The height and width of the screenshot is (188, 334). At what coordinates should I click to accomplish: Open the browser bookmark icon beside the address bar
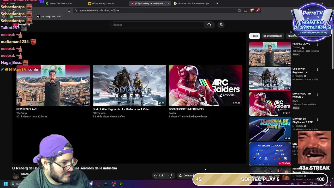[69, 10]
